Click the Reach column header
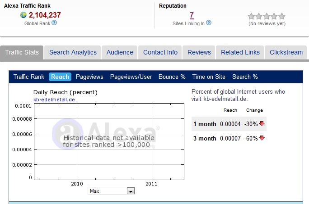The height and width of the screenshot is (204, 309). pos(230,110)
